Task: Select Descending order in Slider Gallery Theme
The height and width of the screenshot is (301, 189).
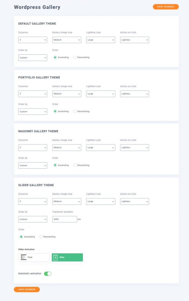Action: click(40, 237)
